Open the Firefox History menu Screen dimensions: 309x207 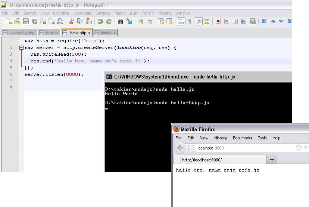point(221,138)
